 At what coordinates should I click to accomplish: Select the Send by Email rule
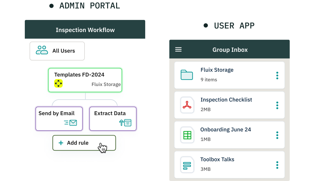pos(59,119)
